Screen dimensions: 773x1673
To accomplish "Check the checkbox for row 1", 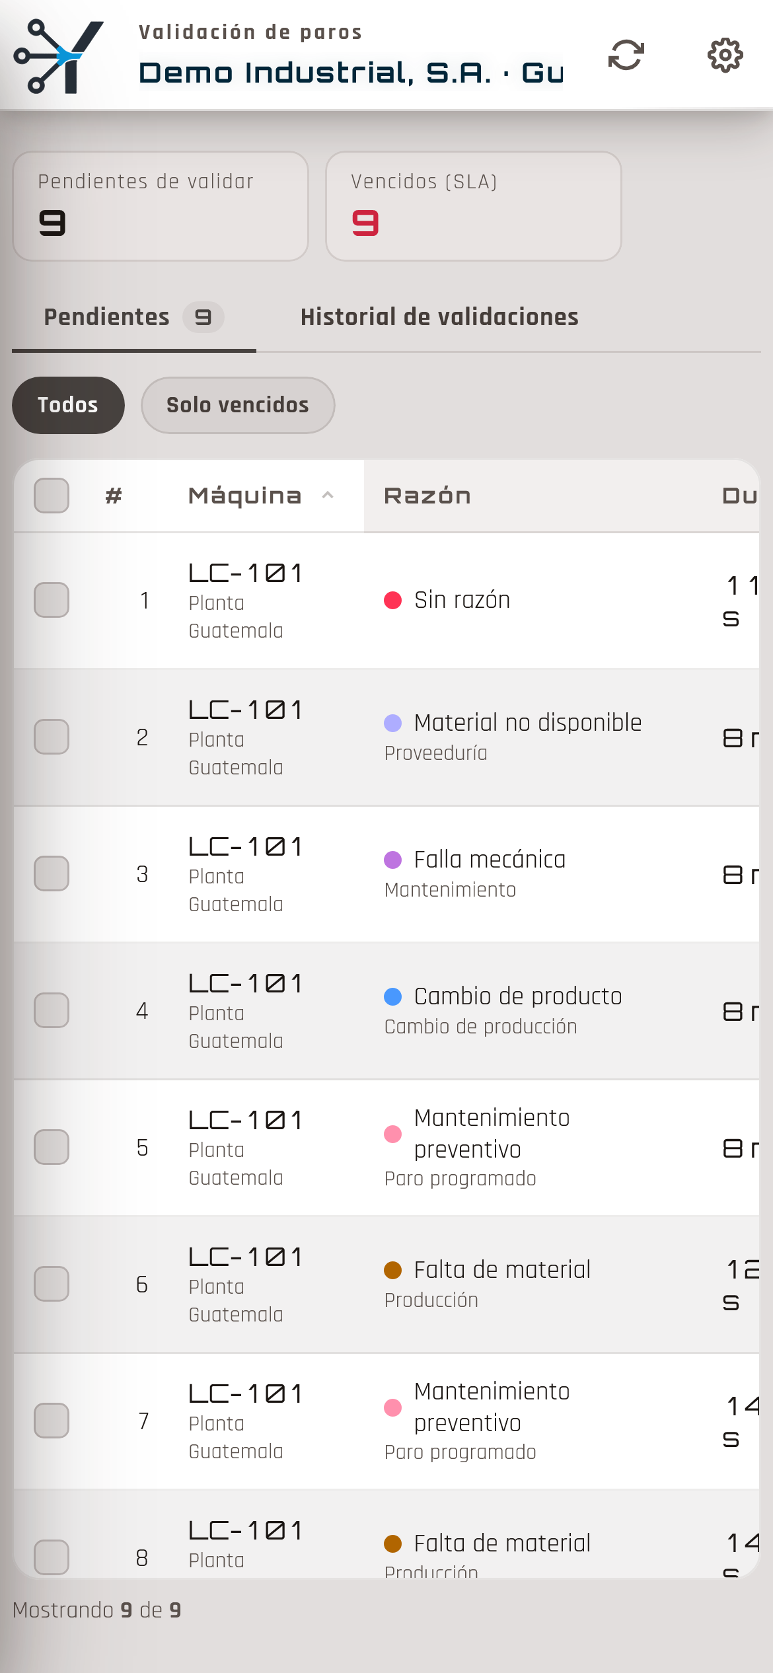I will [x=52, y=600].
